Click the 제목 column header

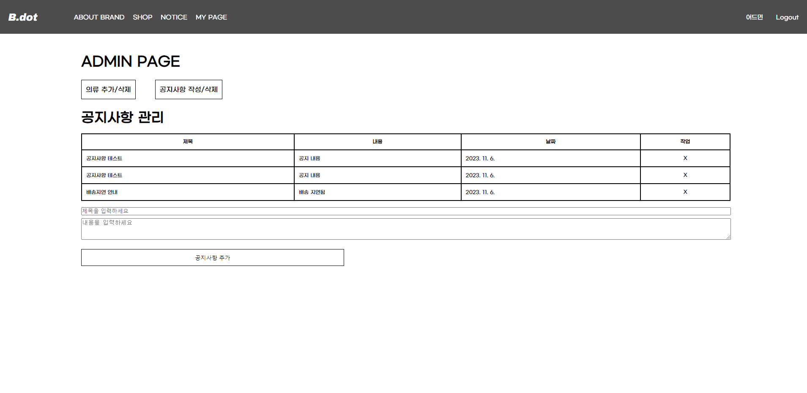click(x=188, y=142)
